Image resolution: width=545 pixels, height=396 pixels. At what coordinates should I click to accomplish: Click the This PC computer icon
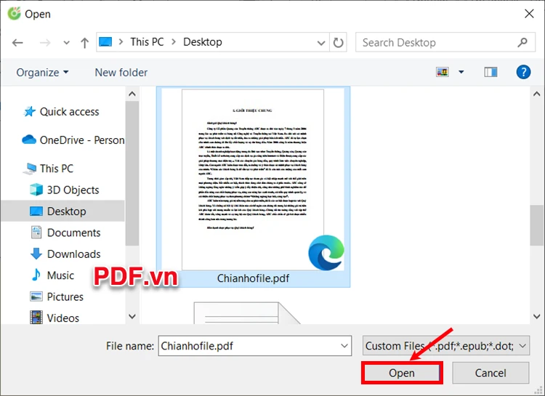pos(30,169)
